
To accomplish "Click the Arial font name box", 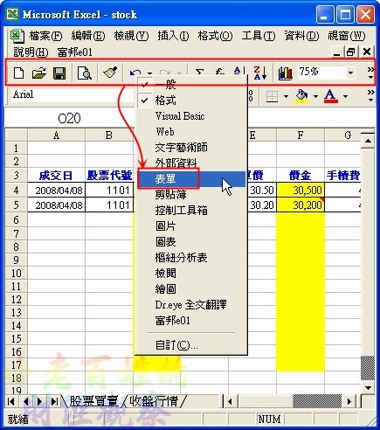I will 72,94.
